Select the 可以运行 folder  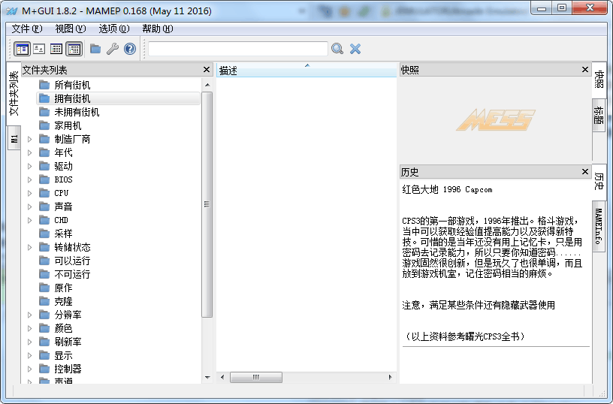click(72, 261)
